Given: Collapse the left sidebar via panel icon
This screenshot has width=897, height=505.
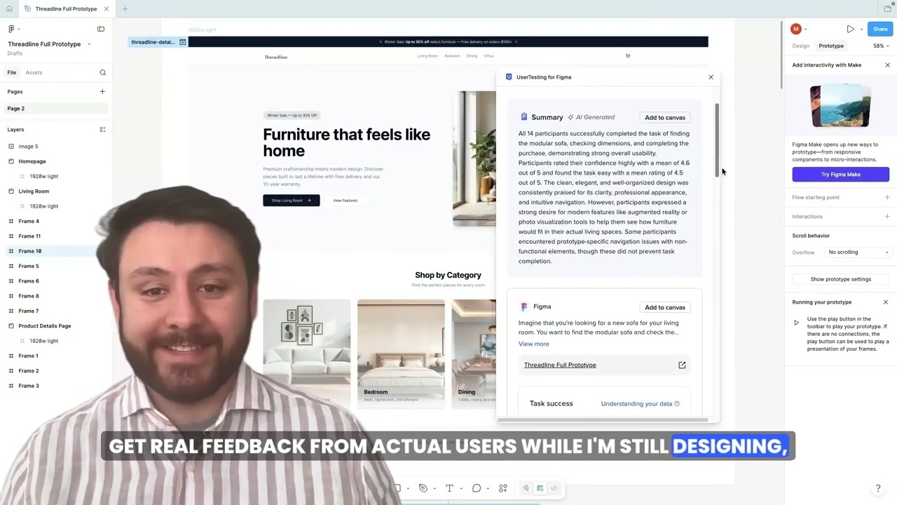Looking at the screenshot, I should point(101,29).
